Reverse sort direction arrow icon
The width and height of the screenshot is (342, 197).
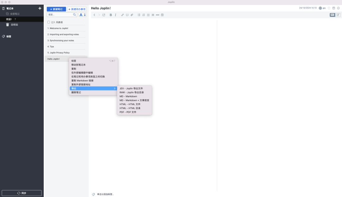[85, 15]
